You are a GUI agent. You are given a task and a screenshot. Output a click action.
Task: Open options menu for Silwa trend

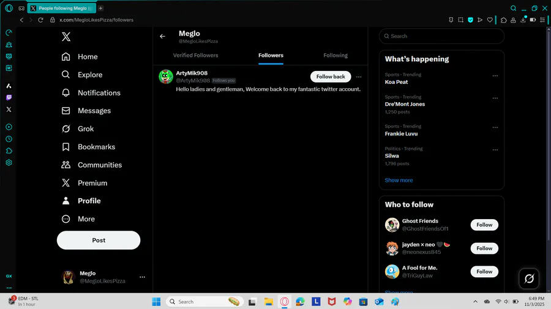tap(495, 149)
